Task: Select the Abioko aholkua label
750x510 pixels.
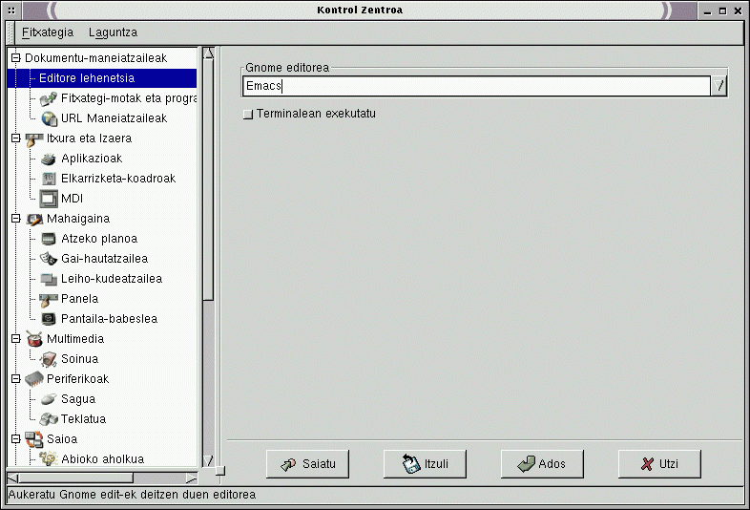Action: tap(102, 458)
